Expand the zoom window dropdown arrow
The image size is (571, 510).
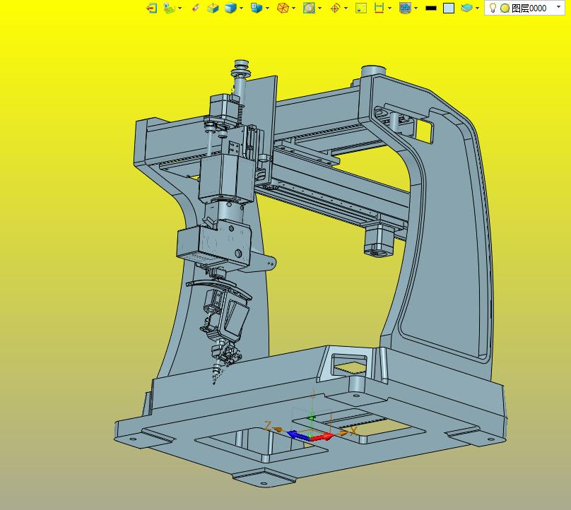319,8
